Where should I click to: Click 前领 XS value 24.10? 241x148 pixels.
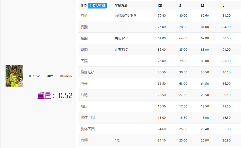click(x=162, y=140)
